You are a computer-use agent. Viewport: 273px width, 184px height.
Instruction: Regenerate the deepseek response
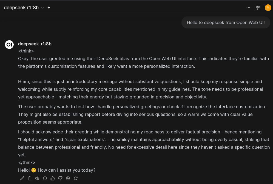[76, 178]
